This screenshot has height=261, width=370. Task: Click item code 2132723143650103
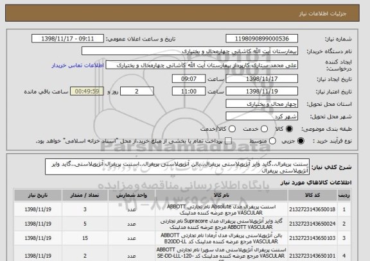pyautogui.click(x=312, y=238)
